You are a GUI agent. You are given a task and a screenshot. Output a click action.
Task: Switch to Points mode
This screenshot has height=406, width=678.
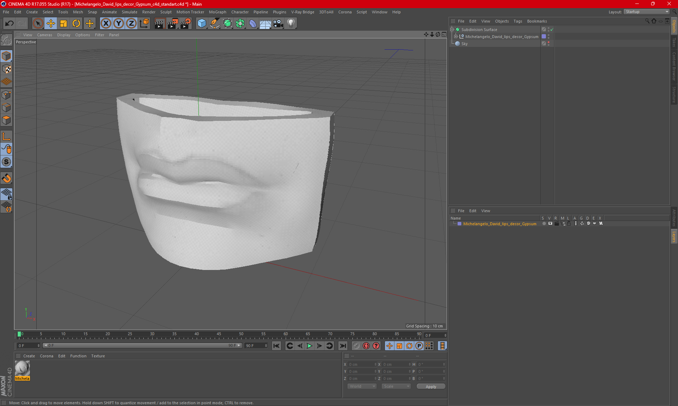point(7,95)
